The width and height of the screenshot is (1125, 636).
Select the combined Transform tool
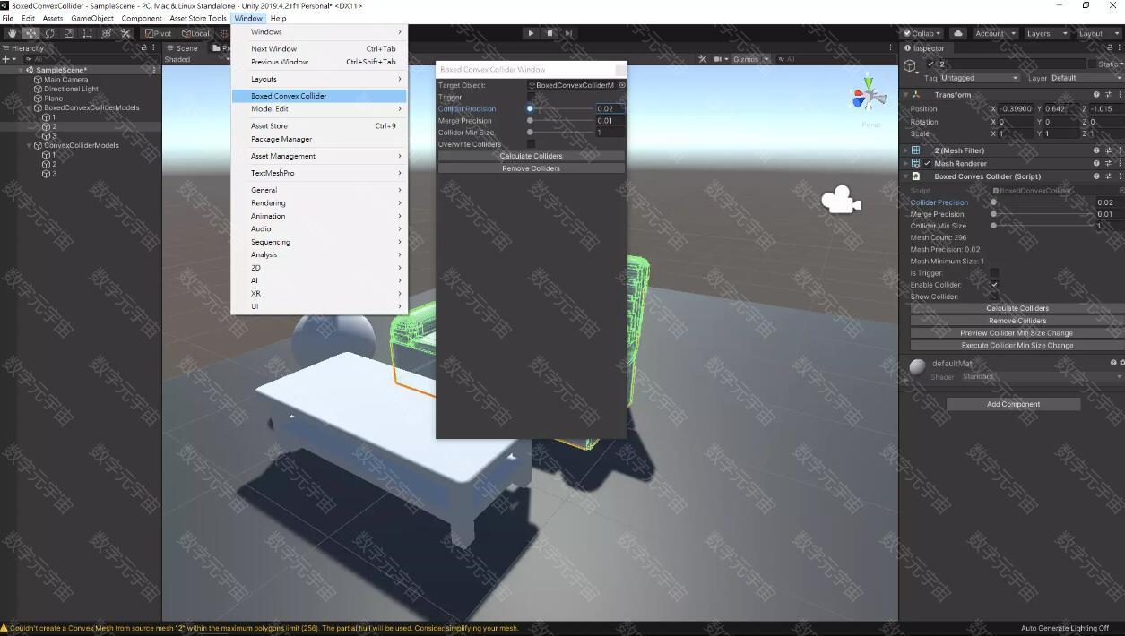pos(107,33)
